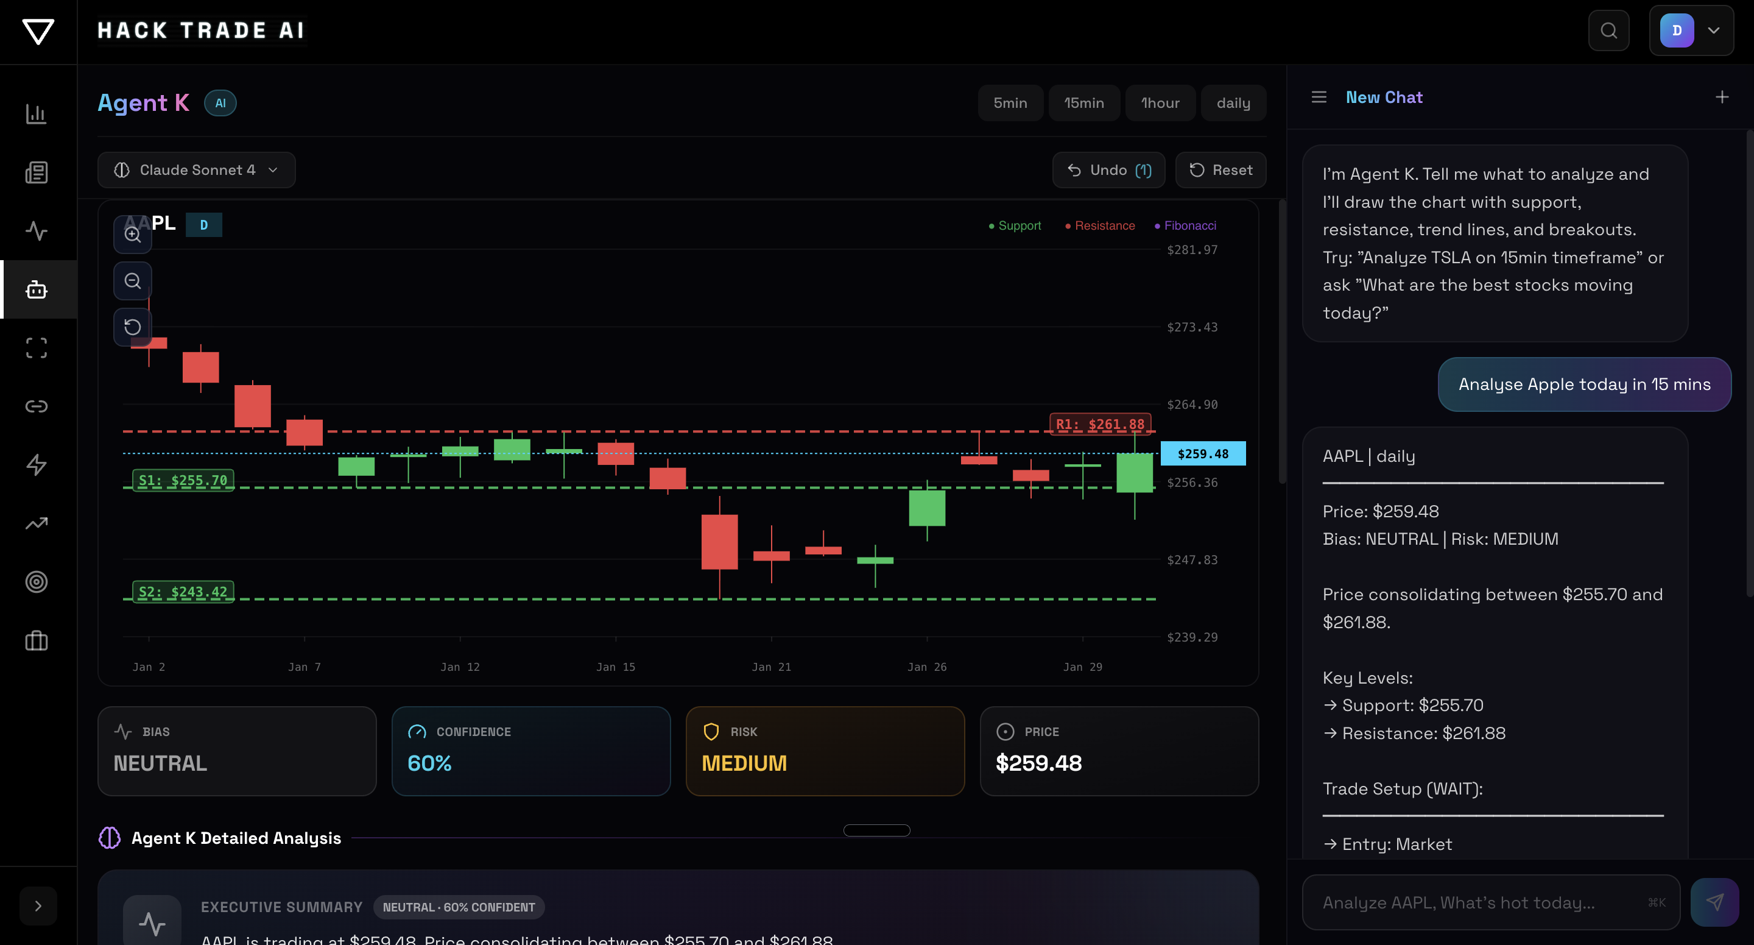Open the newspaper sidebar icon
Viewport: 1754px width, 945px height.
(37, 172)
